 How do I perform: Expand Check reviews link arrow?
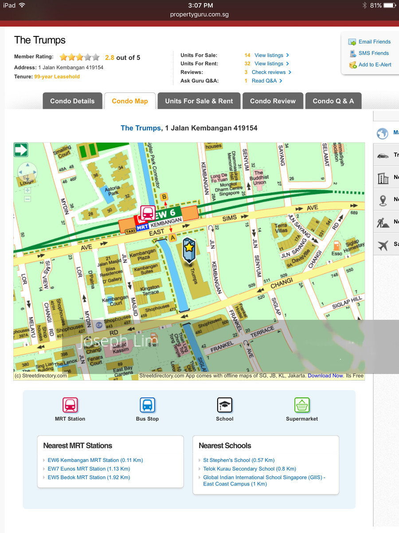pyautogui.click(x=271, y=72)
